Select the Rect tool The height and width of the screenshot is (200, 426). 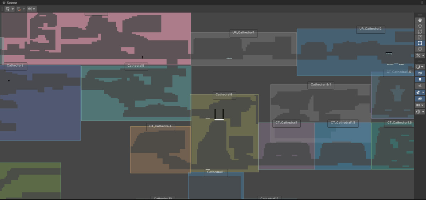pyautogui.click(x=420, y=43)
